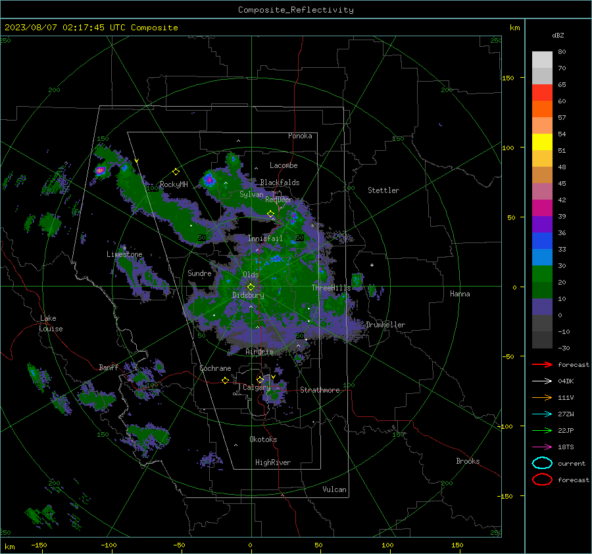The image size is (592, 554).
Task: Click the slate-purple swatch between 10 and 0 dBZ
Action: (x=542, y=306)
